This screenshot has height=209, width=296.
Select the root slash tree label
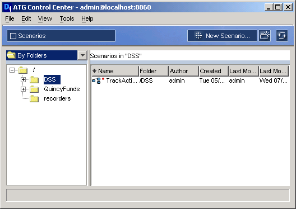tap(34, 70)
